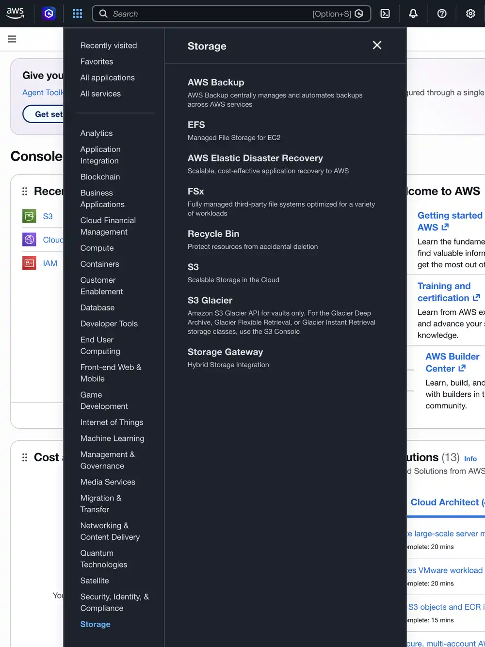Choose the Migration & Transfer category
485x647 pixels.
100,504
